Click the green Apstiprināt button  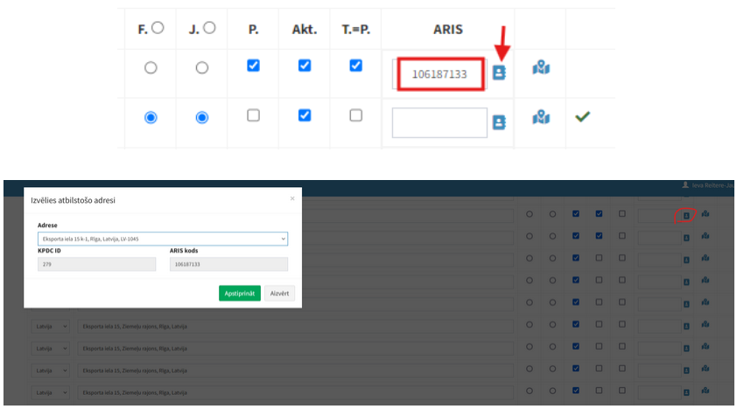point(240,294)
